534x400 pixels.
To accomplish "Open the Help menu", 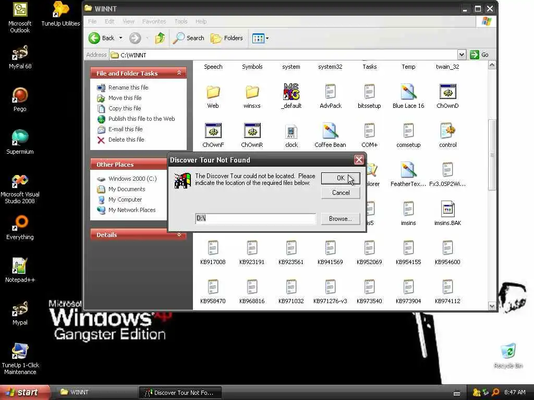I will pyautogui.click(x=201, y=21).
